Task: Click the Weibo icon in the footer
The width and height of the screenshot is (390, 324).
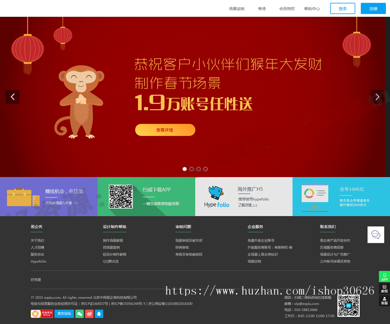Action: pos(89,314)
